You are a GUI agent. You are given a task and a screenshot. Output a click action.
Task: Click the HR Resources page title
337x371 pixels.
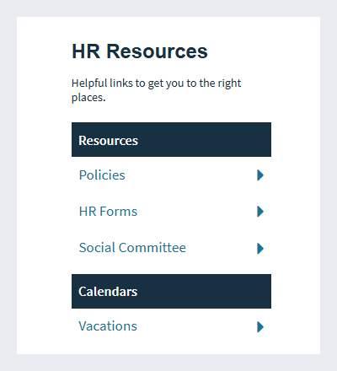tap(140, 51)
